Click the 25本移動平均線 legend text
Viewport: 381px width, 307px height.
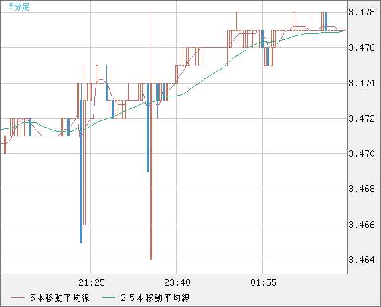click(x=155, y=298)
